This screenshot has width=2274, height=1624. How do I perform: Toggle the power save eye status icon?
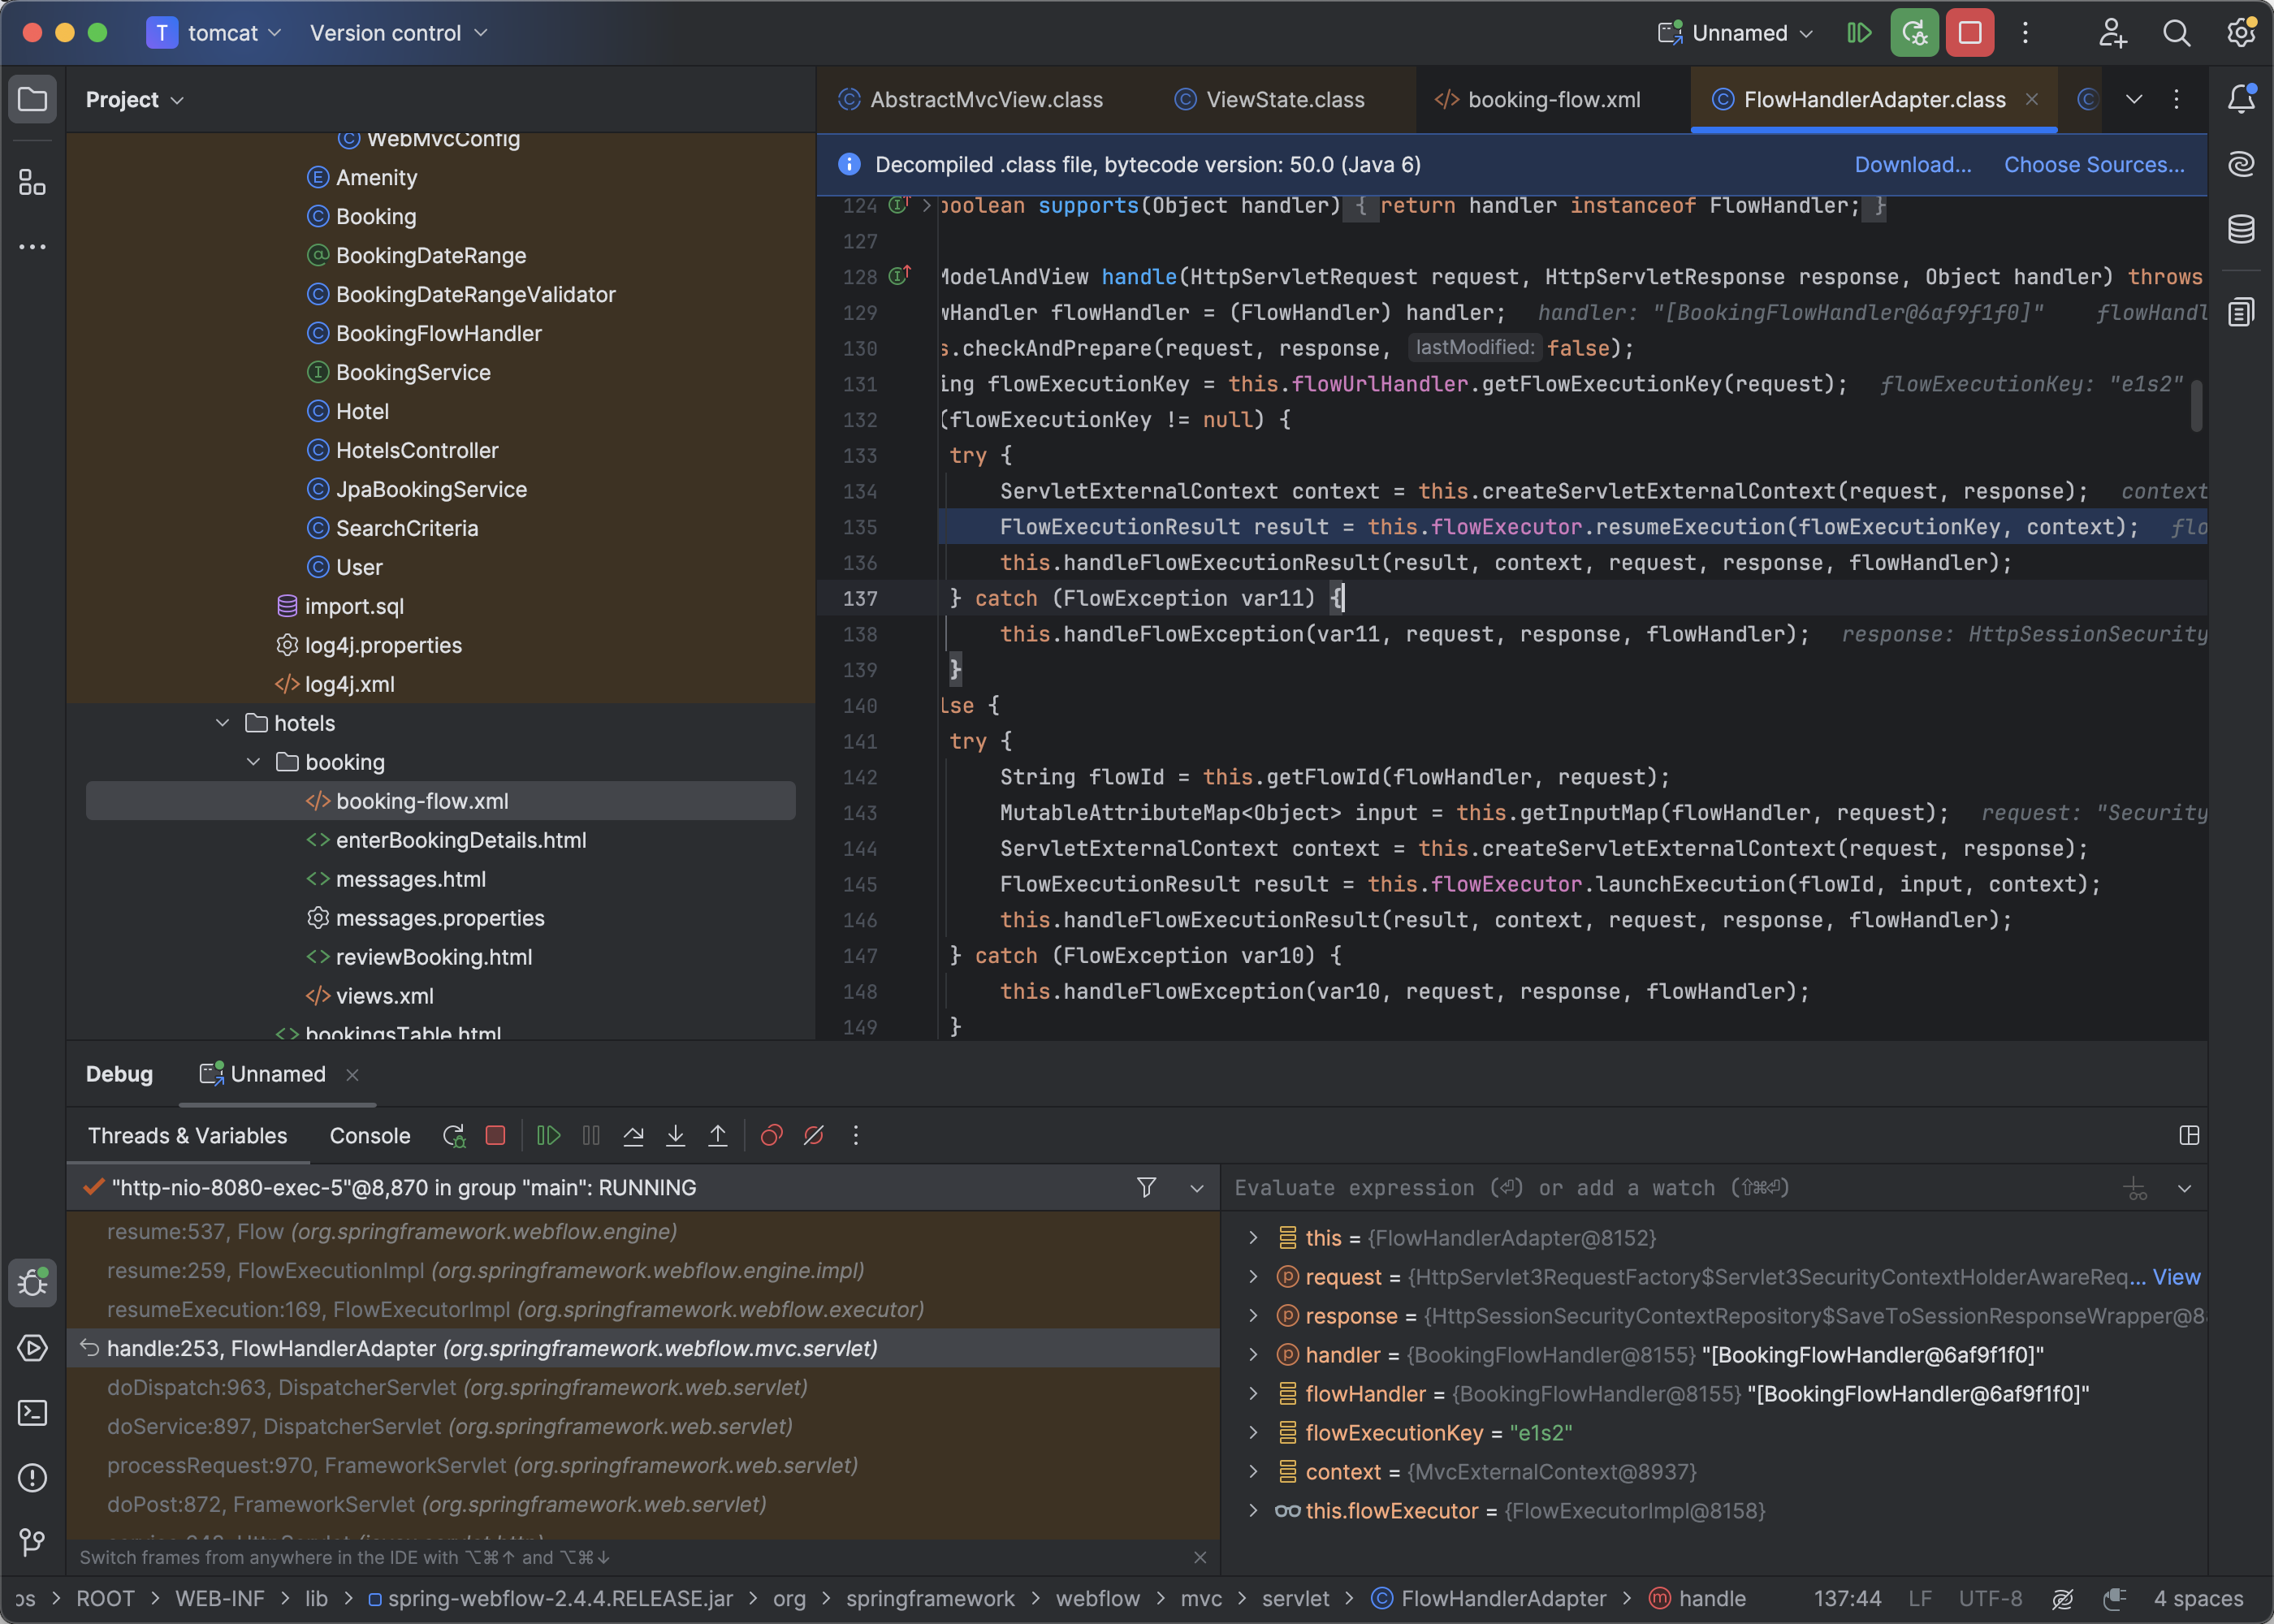point(2062,1599)
